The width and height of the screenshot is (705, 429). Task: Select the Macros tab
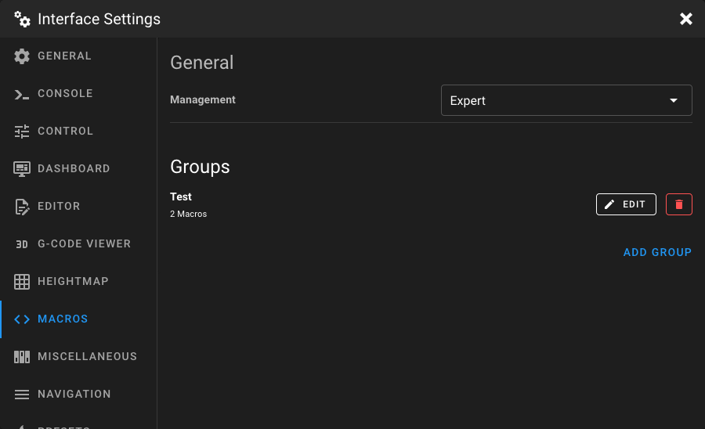(x=78, y=319)
